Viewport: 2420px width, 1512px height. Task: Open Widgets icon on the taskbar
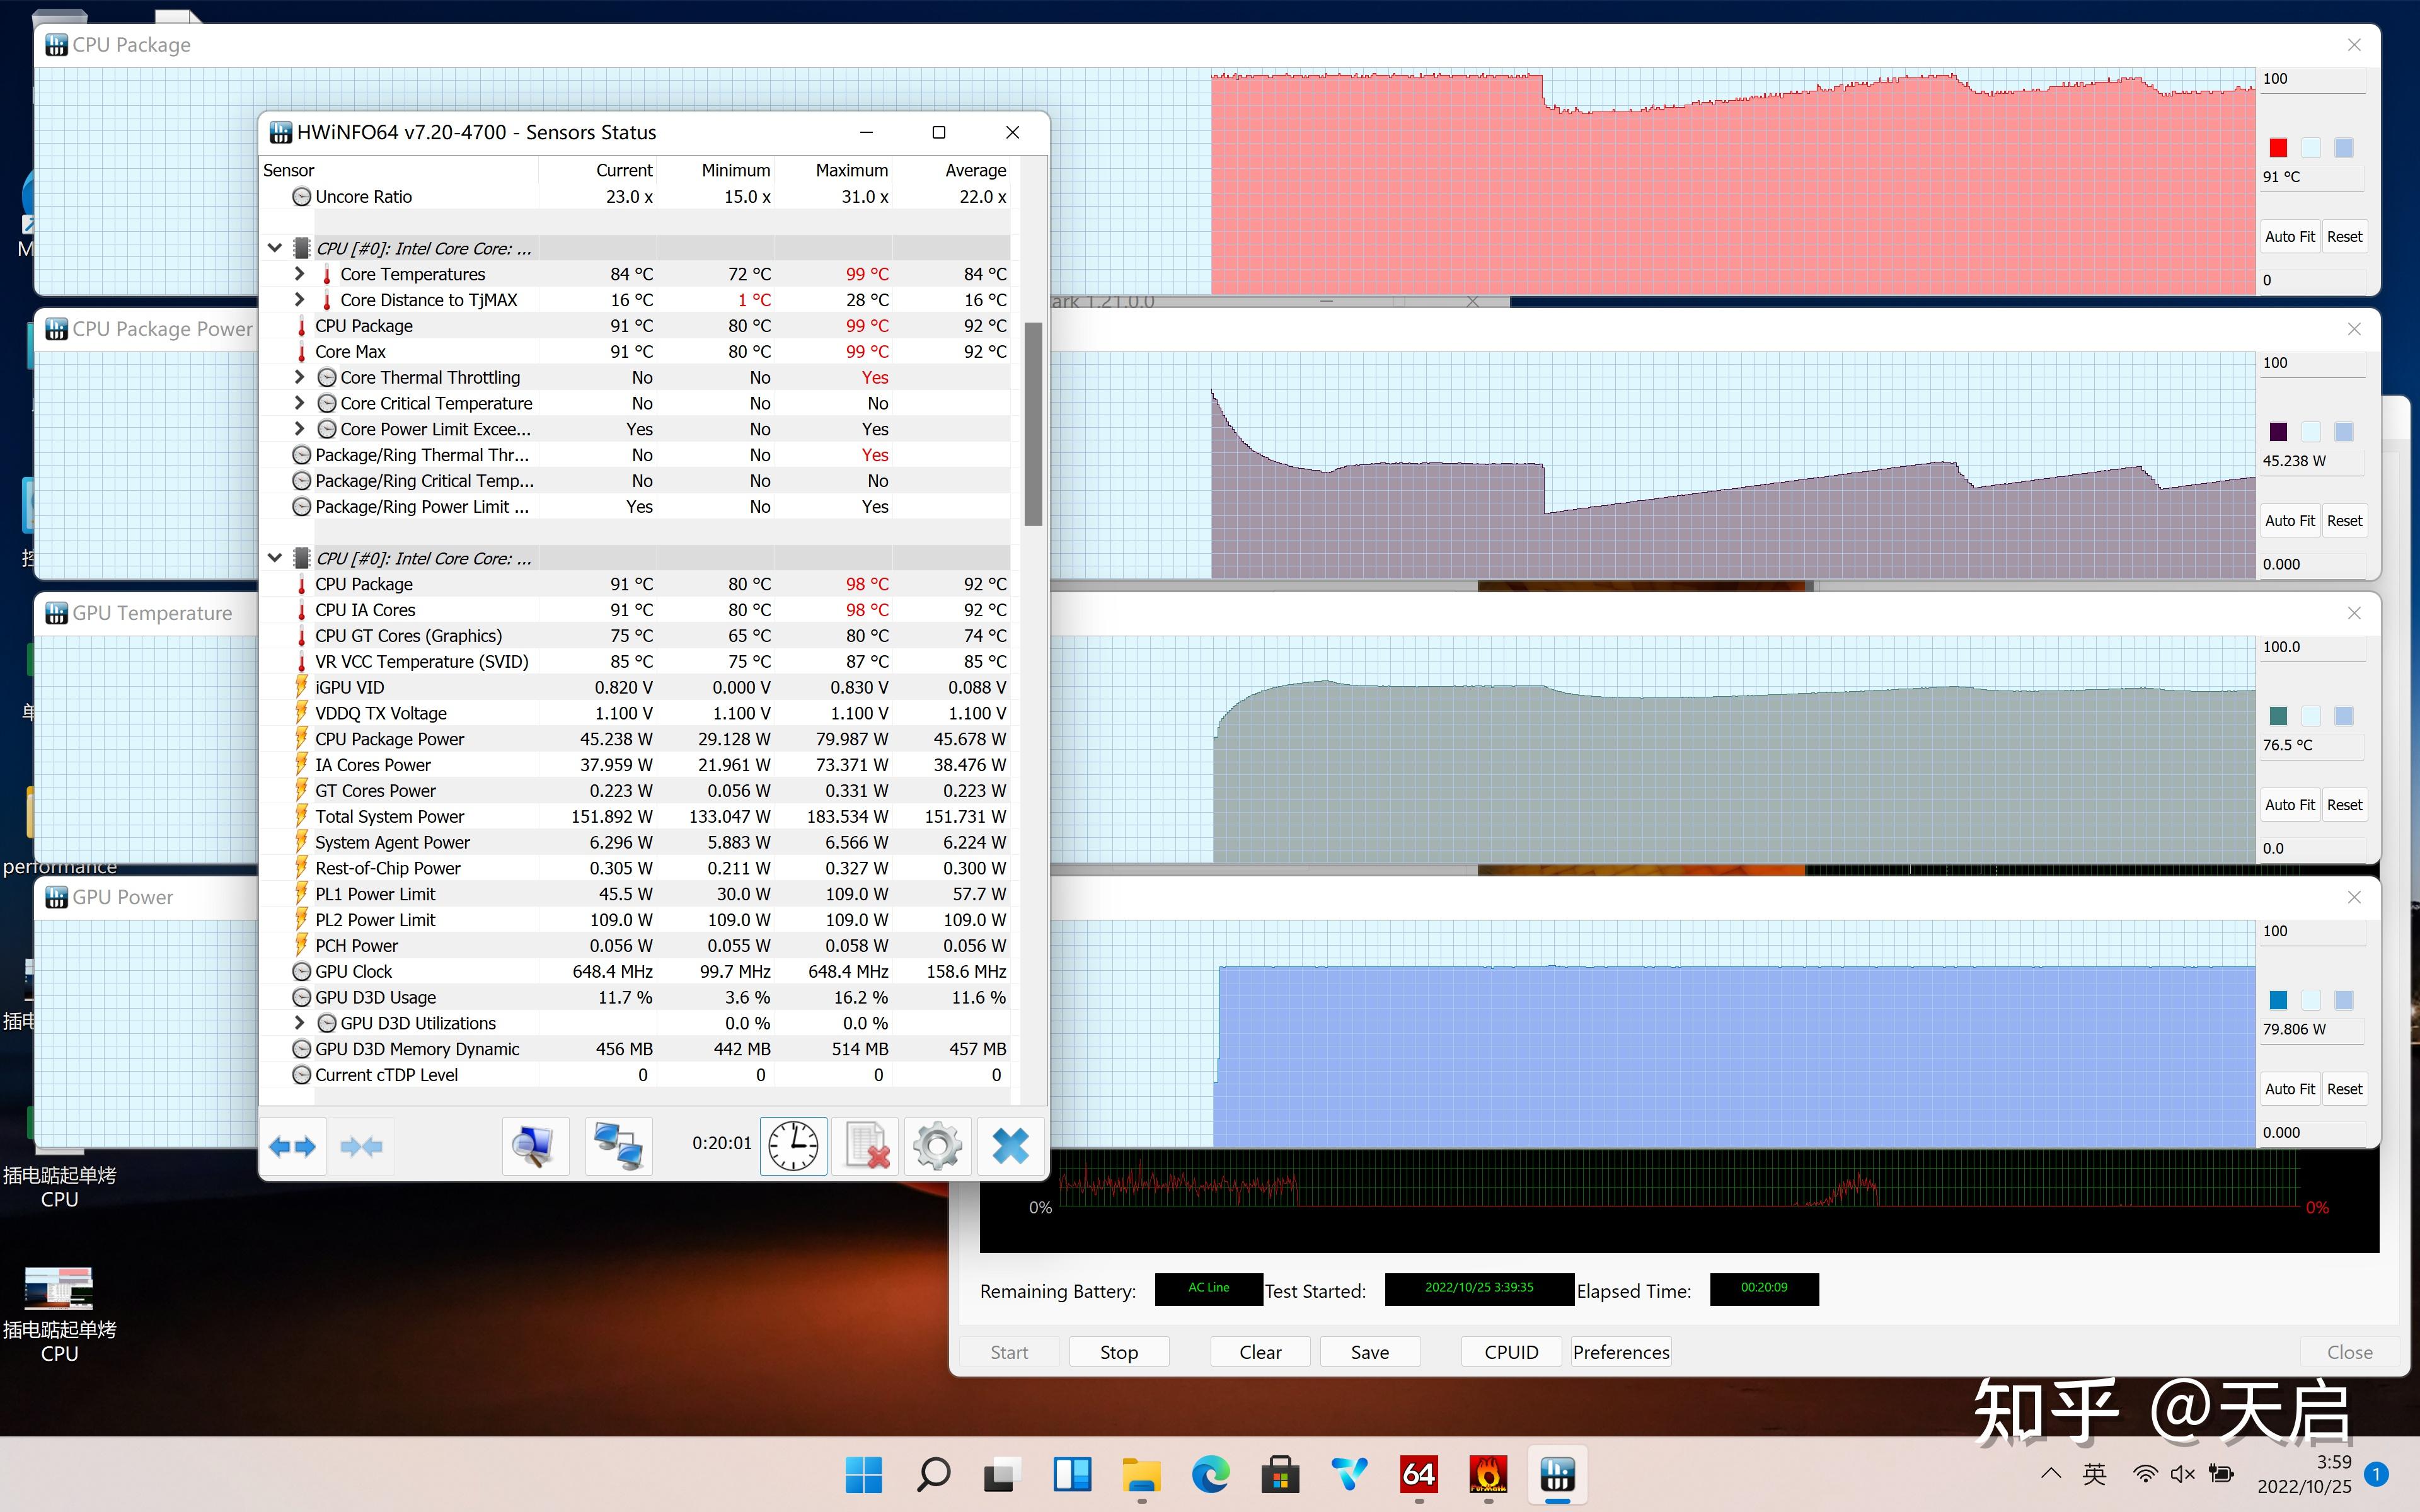click(x=1072, y=1474)
